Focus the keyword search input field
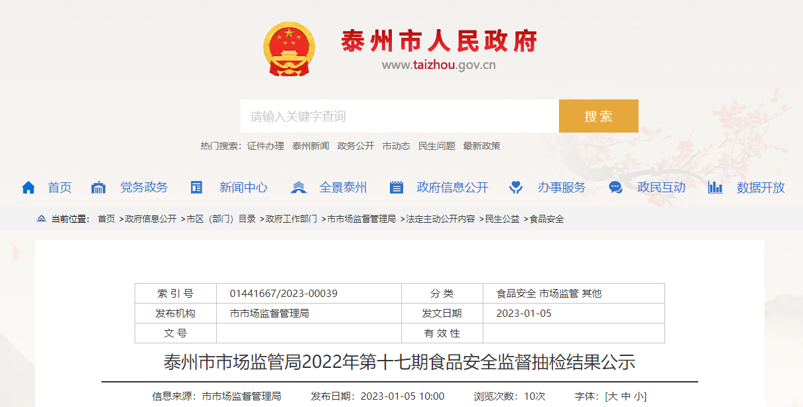This screenshot has width=803, height=407. (x=399, y=117)
